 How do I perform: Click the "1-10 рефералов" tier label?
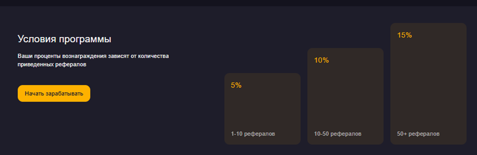(253, 134)
